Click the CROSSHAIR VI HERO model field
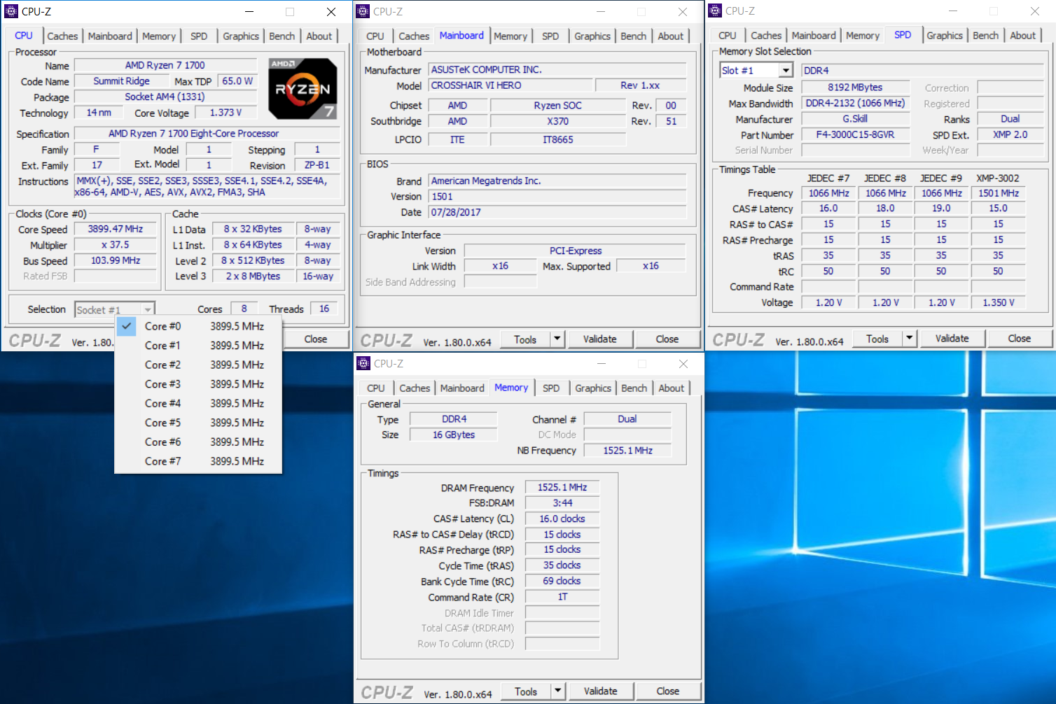Image resolution: width=1056 pixels, height=704 pixels. [x=509, y=85]
